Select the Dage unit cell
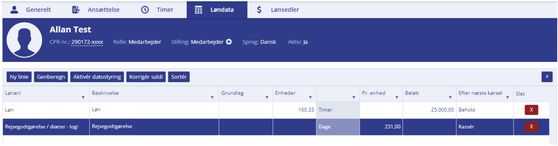 [x=338, y=127]
